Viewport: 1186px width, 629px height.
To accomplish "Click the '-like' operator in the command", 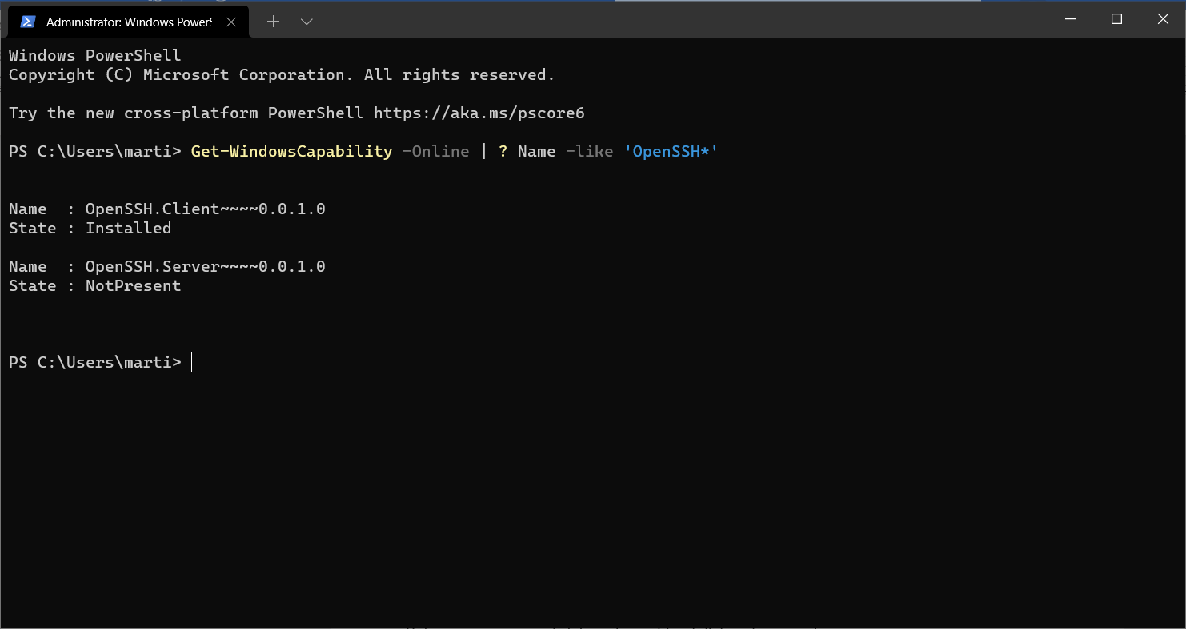I will click(589, 152).
